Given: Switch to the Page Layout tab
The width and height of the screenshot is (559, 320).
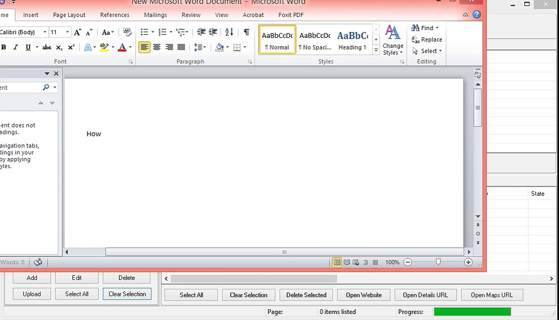Looking at the screenshot, I should pyautogui.click(x=69, y=15).
